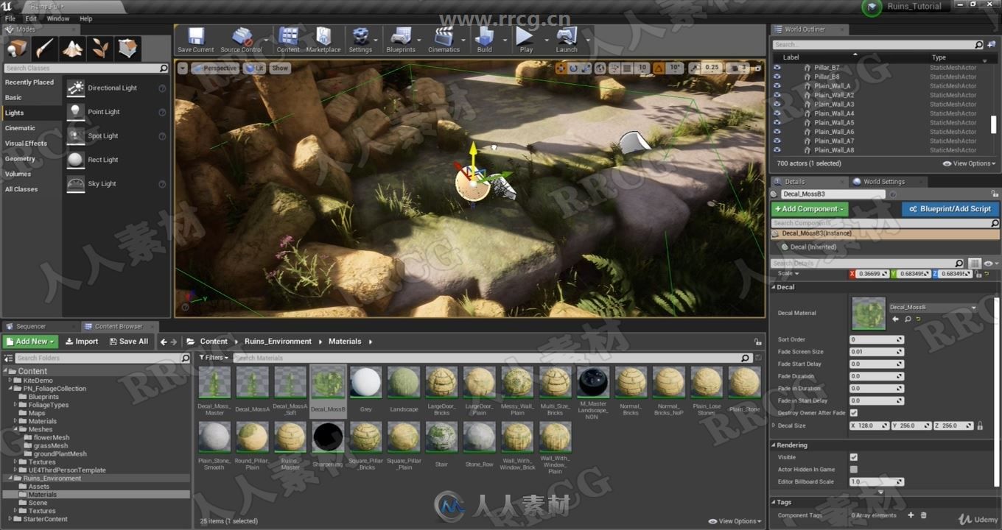This screenshot has height=530, width=1002.
Task: Select the Foliage mode icon
Action: click(x=99, y=49)
